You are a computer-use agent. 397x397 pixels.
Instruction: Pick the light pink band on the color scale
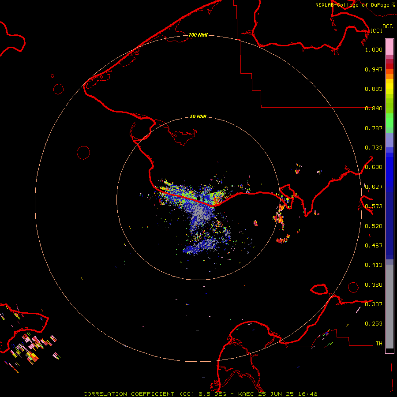click(390, 47)
